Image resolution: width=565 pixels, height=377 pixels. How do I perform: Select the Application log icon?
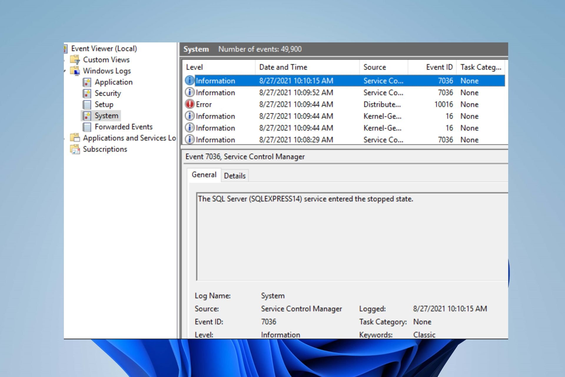coord(87,82)
